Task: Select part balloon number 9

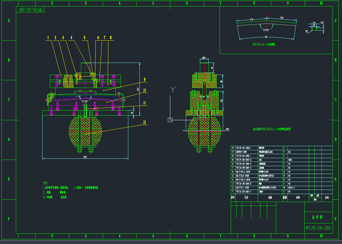Action: point(144,79)
